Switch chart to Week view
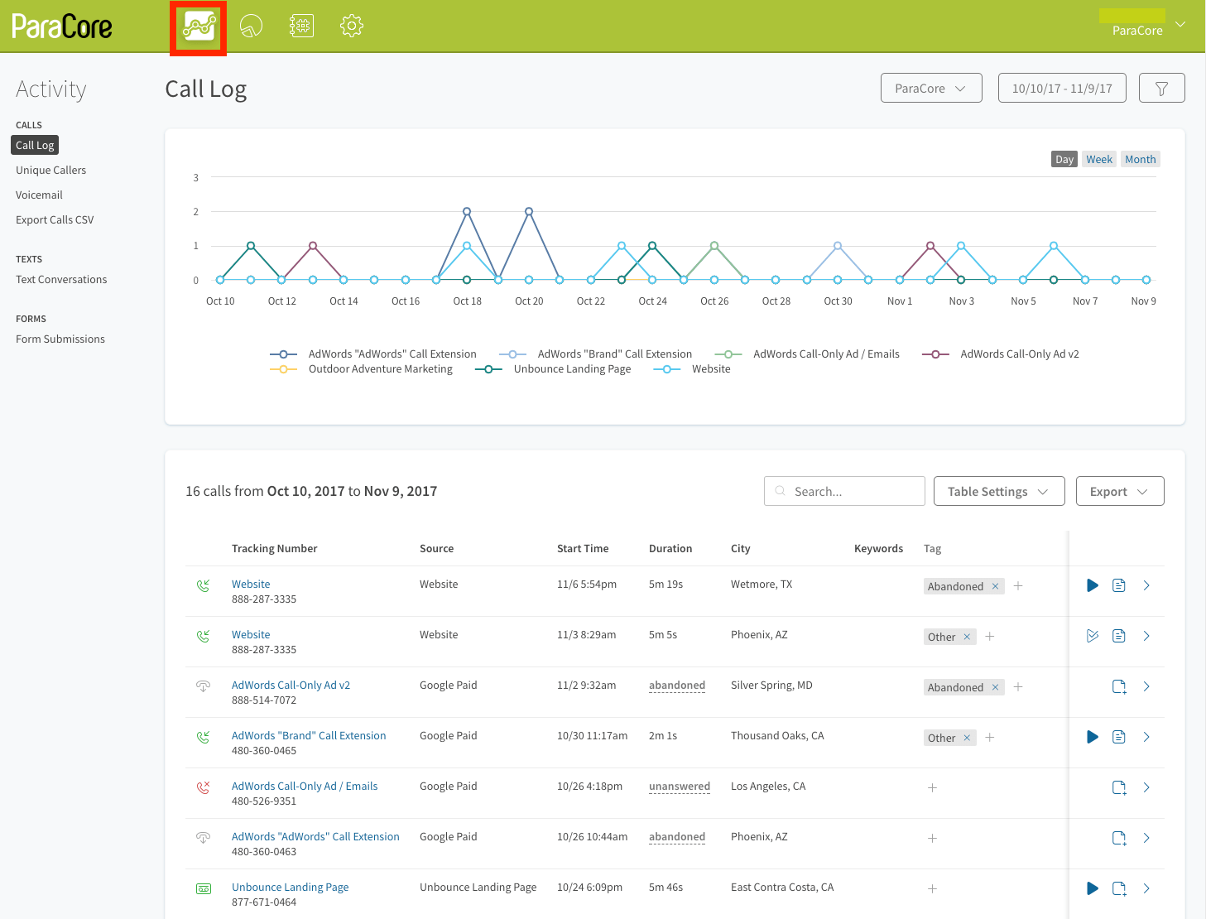Image resolution: width=1206 pixels, height=919 pixels. (x=1099, y=159)
